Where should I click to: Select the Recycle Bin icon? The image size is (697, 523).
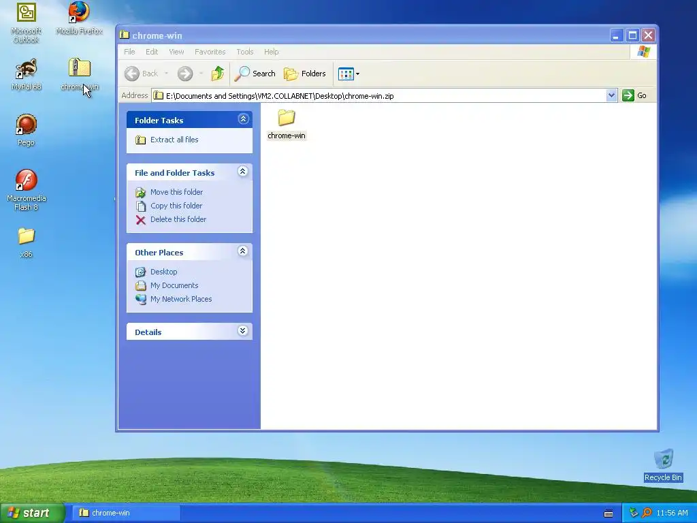pos(663,465)
